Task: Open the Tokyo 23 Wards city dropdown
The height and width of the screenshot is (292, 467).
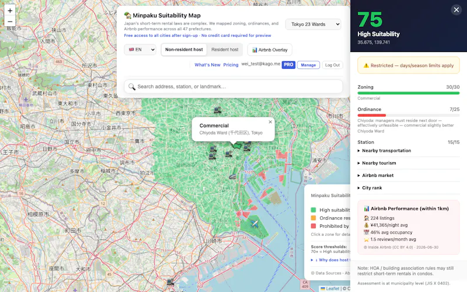Action: [x=313, y=24]
